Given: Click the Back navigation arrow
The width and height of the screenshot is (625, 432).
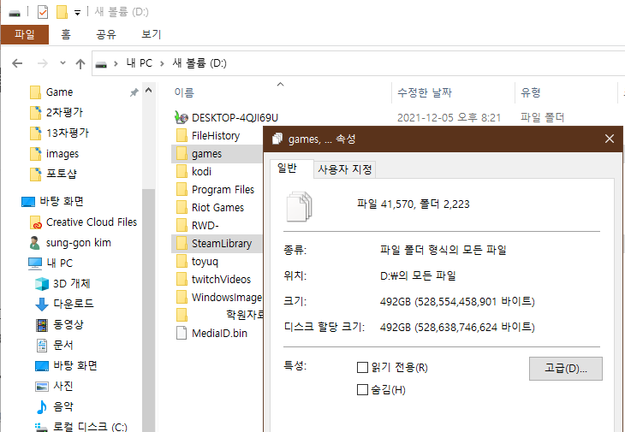Looking at the screenshot, I should [x=17, y=63].
